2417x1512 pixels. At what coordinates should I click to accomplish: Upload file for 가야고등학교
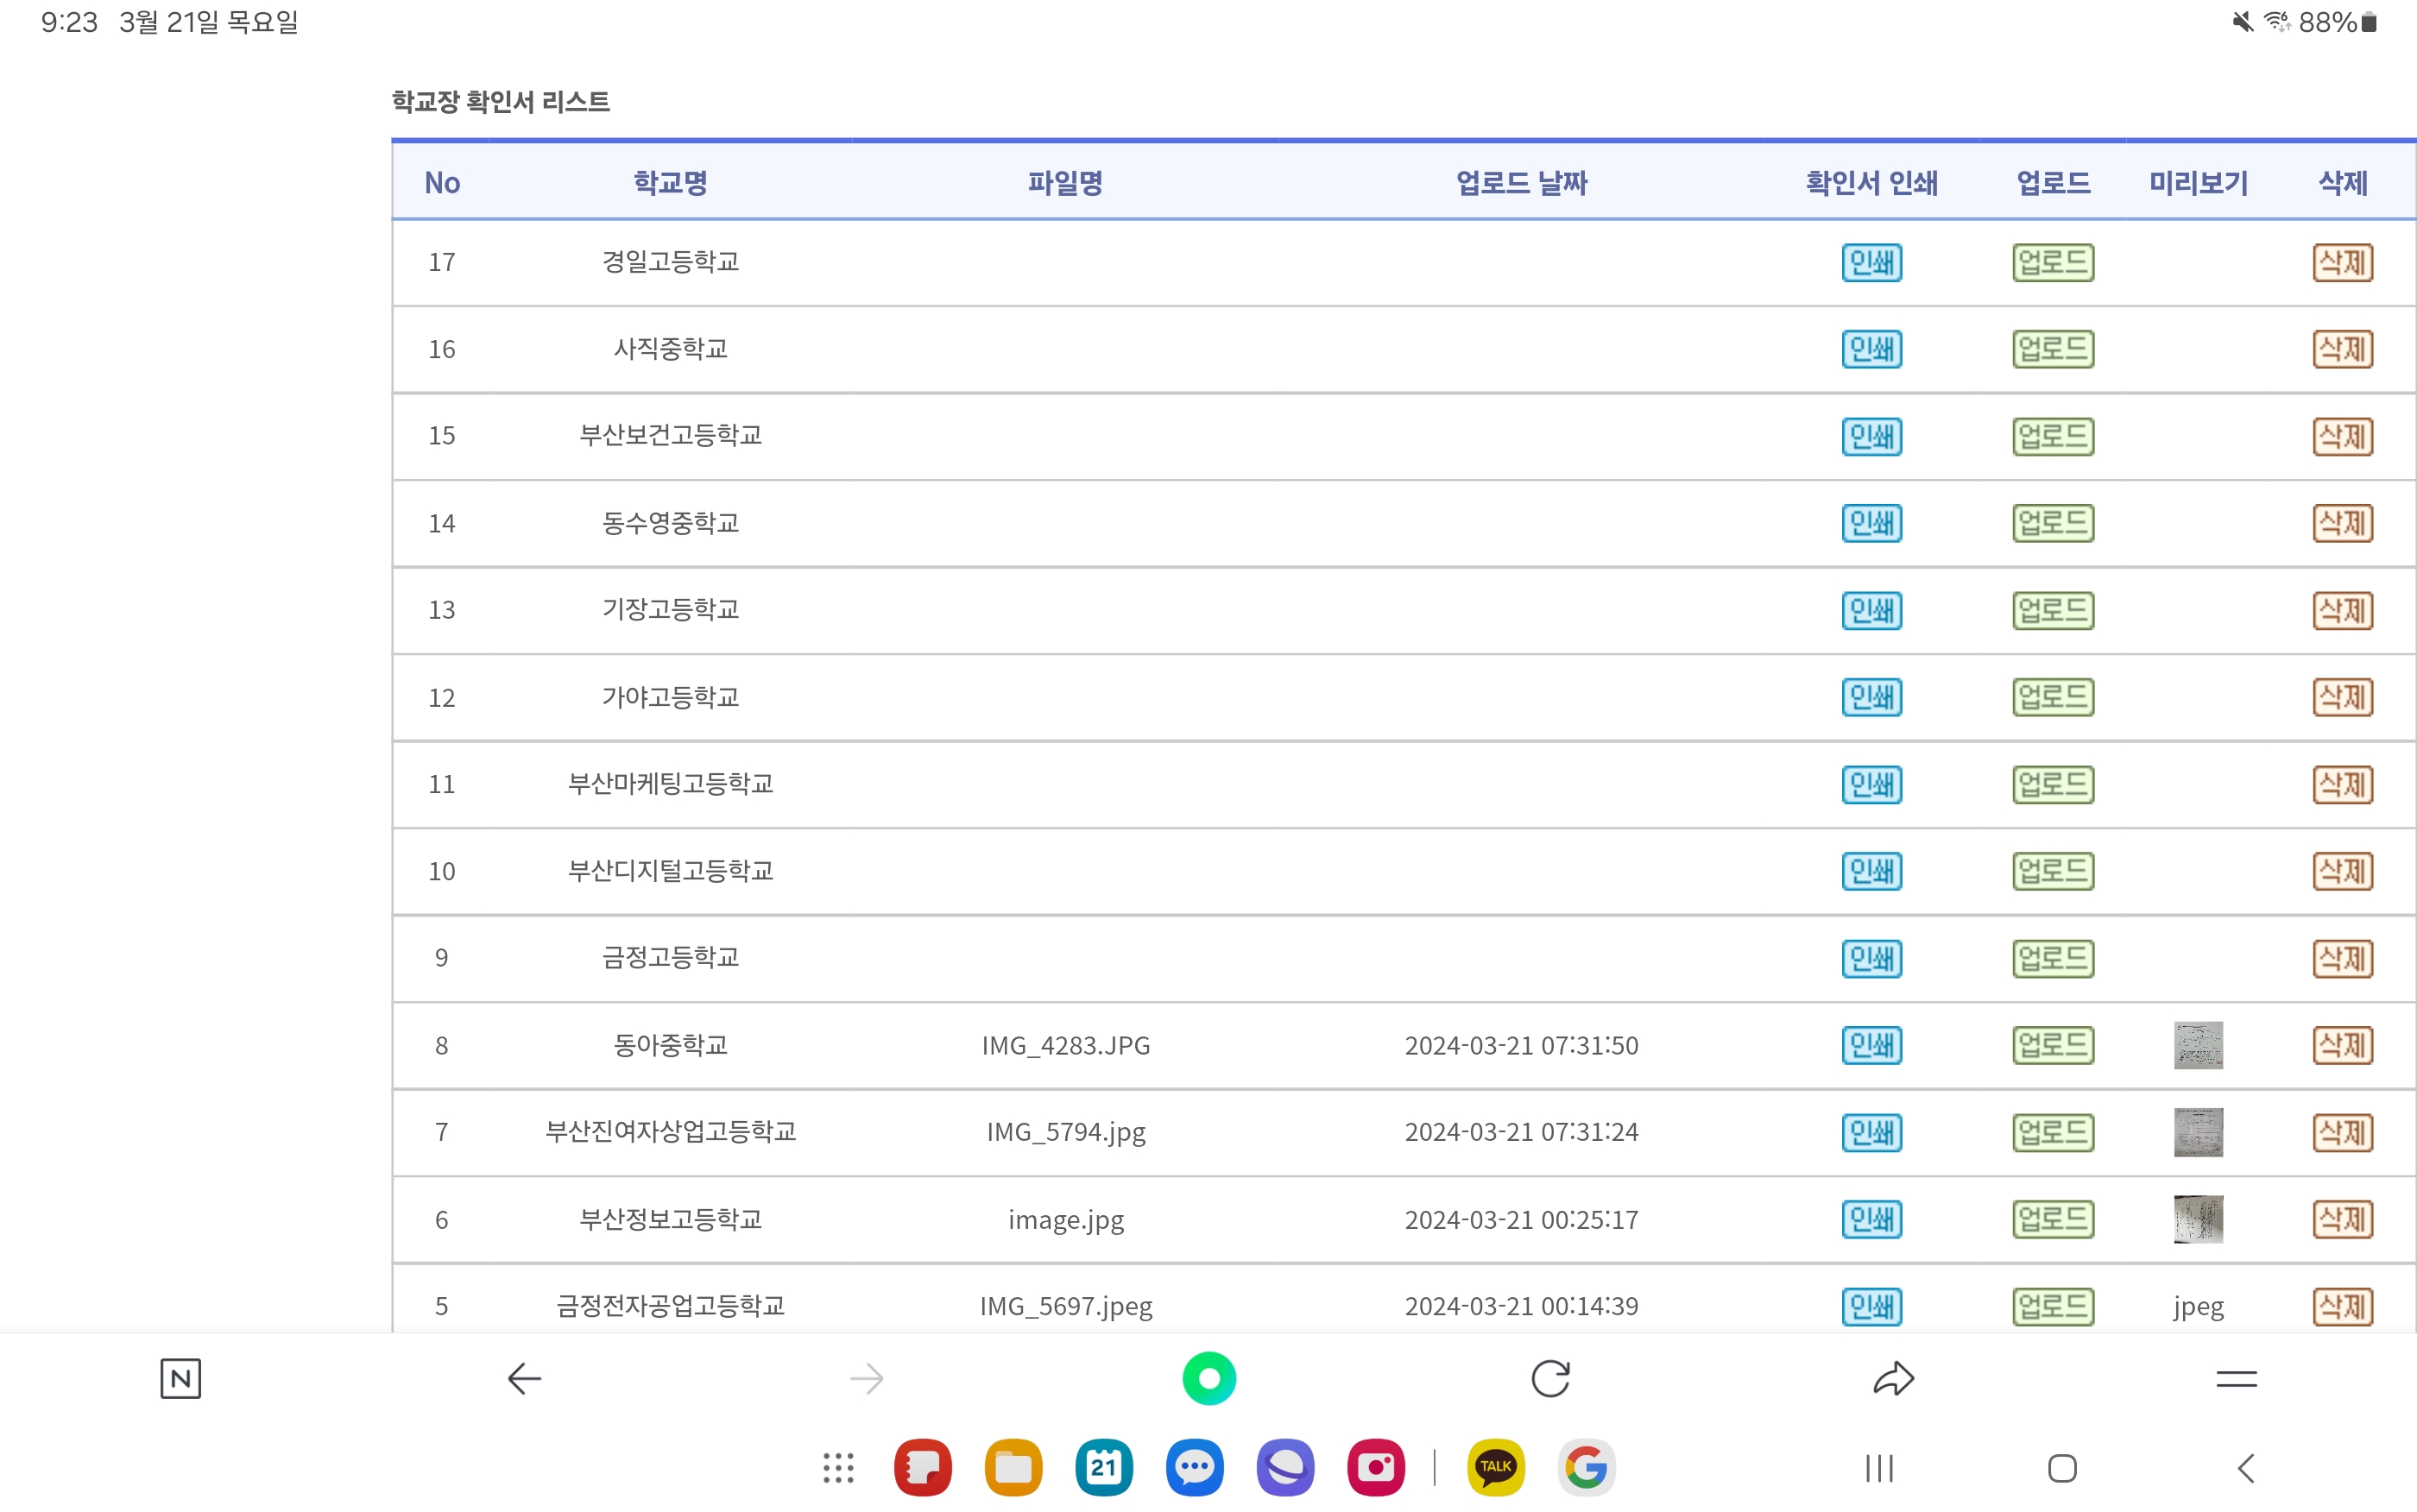pyautogui.click(x=2053, y=697)
